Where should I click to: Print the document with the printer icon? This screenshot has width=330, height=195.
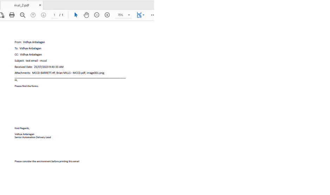coord(12,15)
